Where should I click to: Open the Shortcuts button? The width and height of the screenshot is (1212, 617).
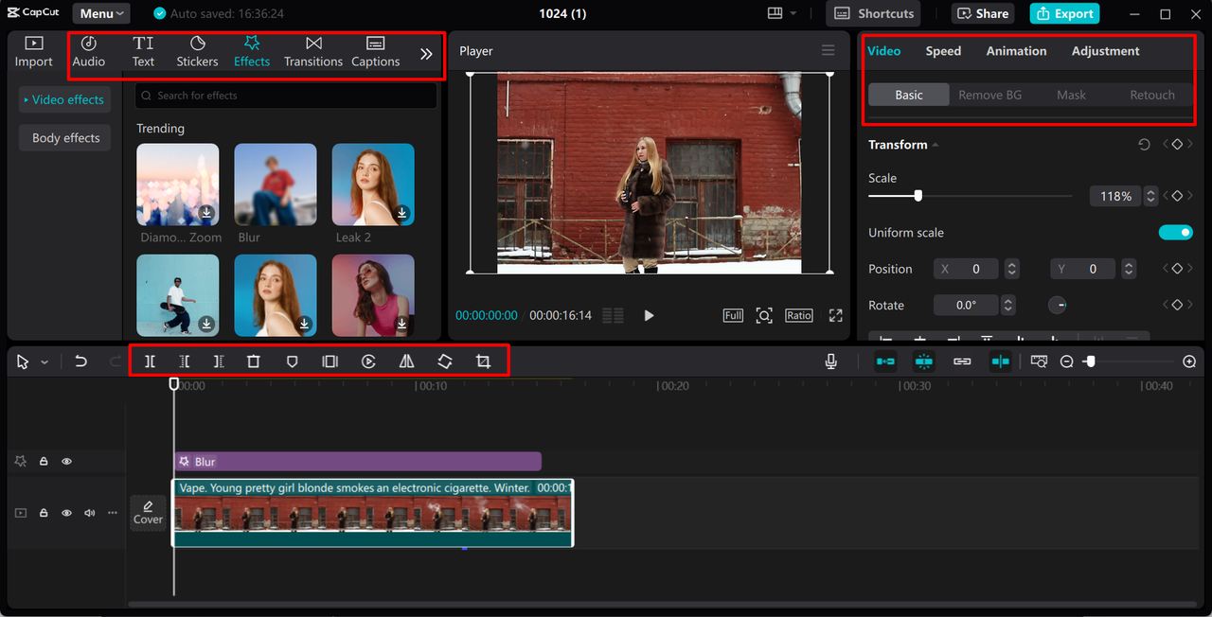tap(873, 13)
